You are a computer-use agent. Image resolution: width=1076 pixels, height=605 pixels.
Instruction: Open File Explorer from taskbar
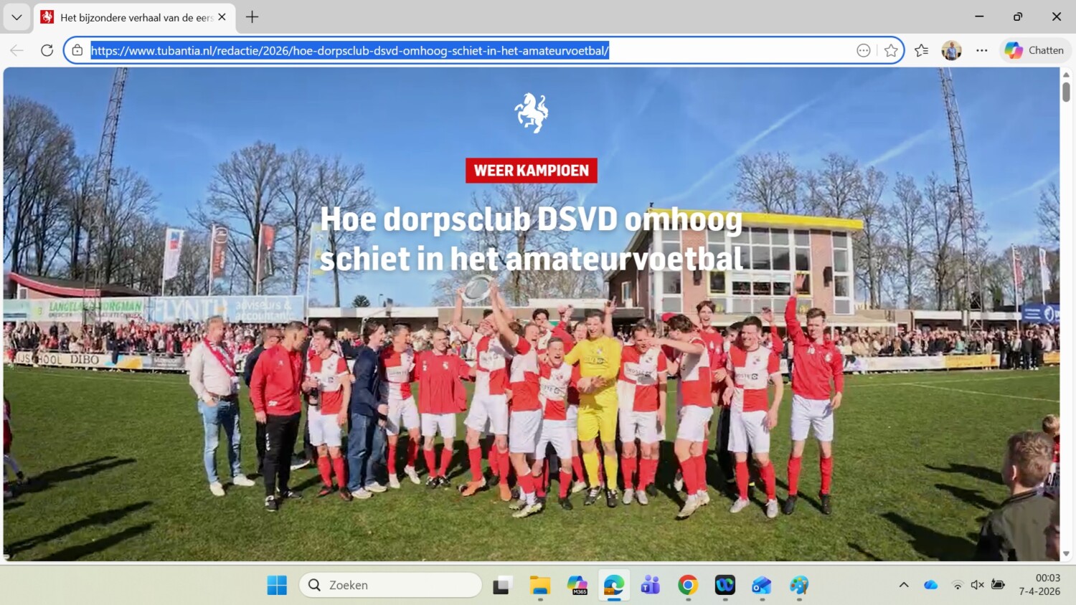(x=539, y=585)
